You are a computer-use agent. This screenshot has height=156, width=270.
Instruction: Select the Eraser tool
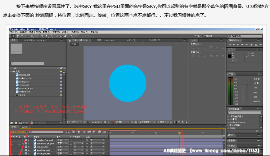(66, 36)
